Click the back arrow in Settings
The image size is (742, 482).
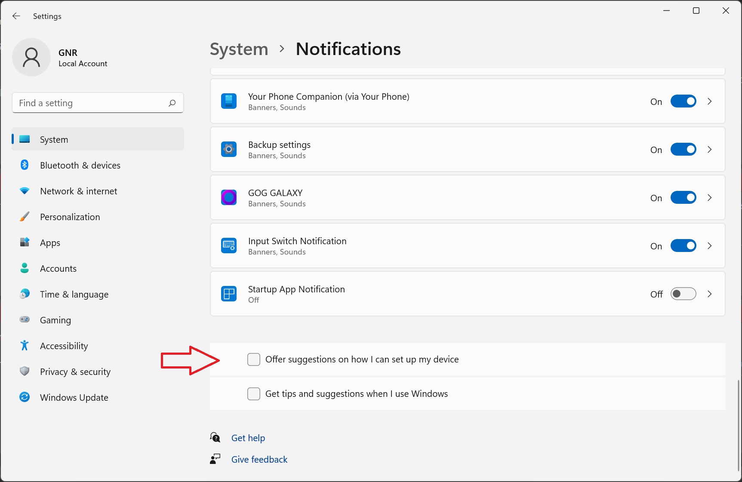coord(16,16)
